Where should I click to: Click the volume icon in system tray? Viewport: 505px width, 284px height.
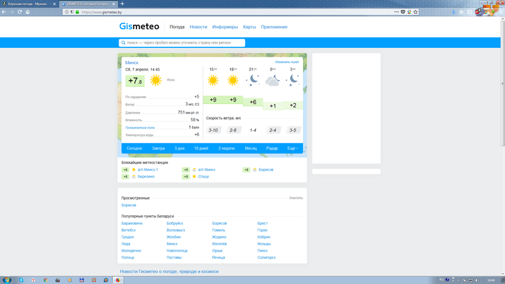click(477, 280)
